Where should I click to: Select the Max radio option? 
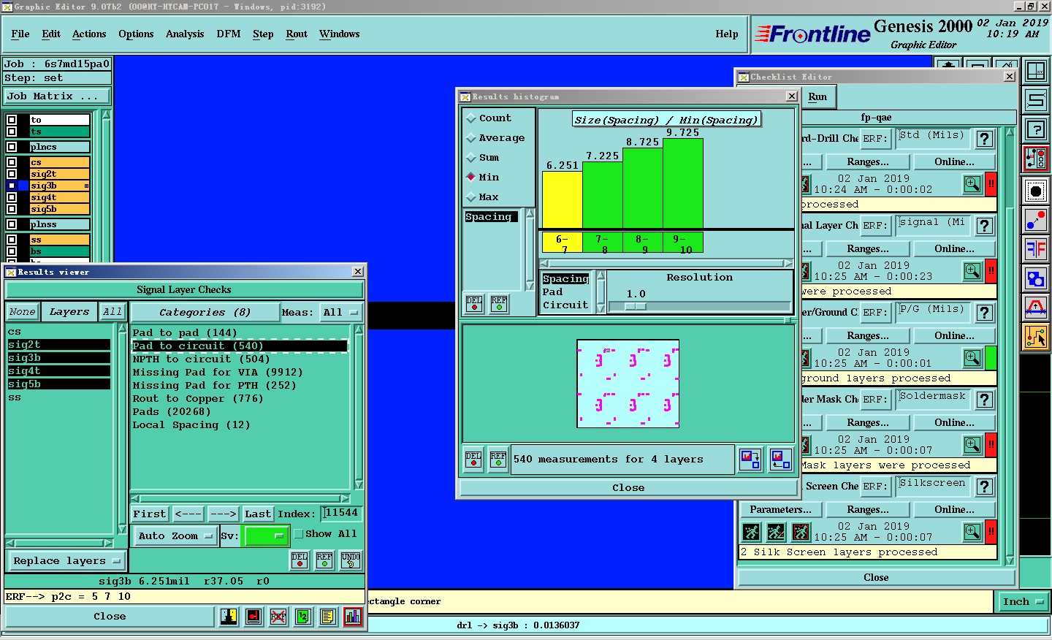tap(471, 197)
